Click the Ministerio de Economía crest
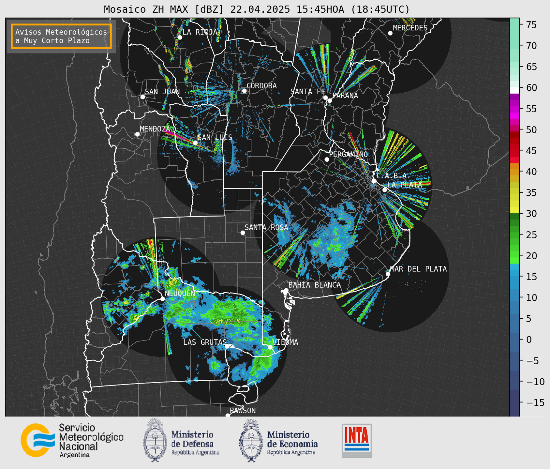Screen dimensions: 550x469 tap(251, 440)
